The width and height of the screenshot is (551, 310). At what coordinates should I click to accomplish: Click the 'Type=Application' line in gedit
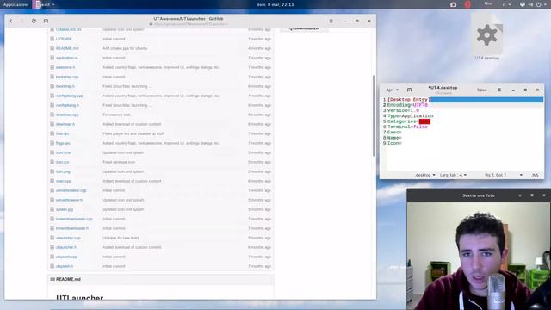tap(411, 116)
